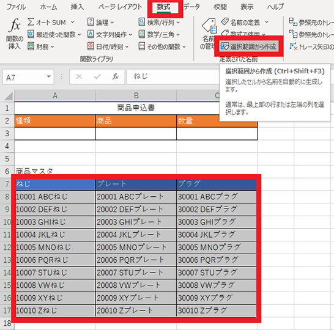Screen dimensions: 334x330
Task: Click the 参照元のトレース button
Action: (x=311, y=22)
